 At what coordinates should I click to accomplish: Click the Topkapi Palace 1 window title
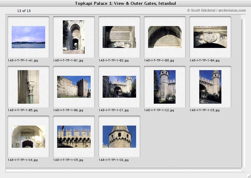click(126, 3)
